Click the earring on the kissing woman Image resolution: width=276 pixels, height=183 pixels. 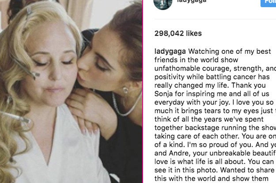(x=125, y=90)
